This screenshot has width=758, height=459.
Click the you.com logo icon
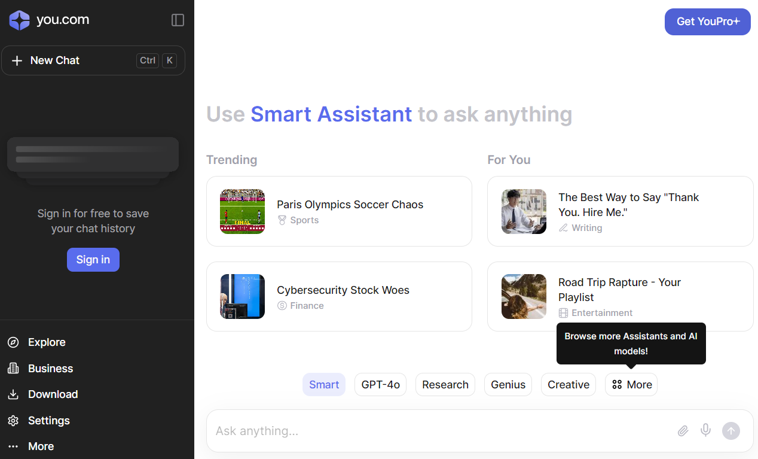(x=20, y=20)
